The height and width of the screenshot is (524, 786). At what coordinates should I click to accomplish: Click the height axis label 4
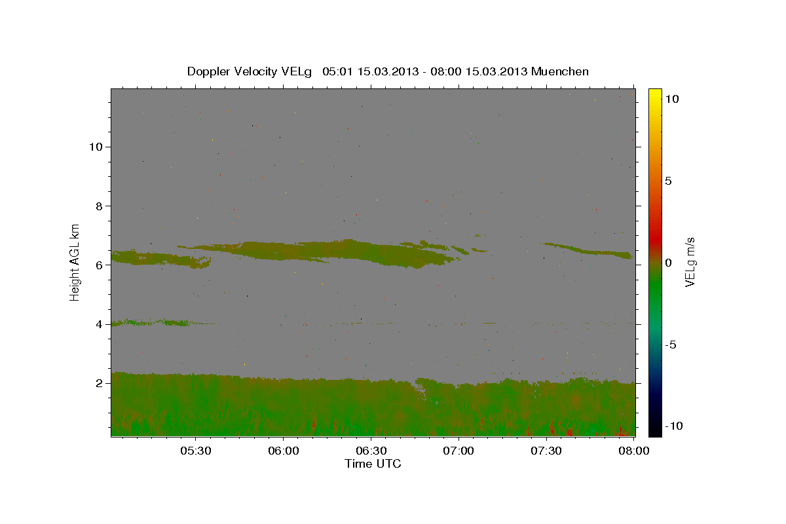click(98, 324)
